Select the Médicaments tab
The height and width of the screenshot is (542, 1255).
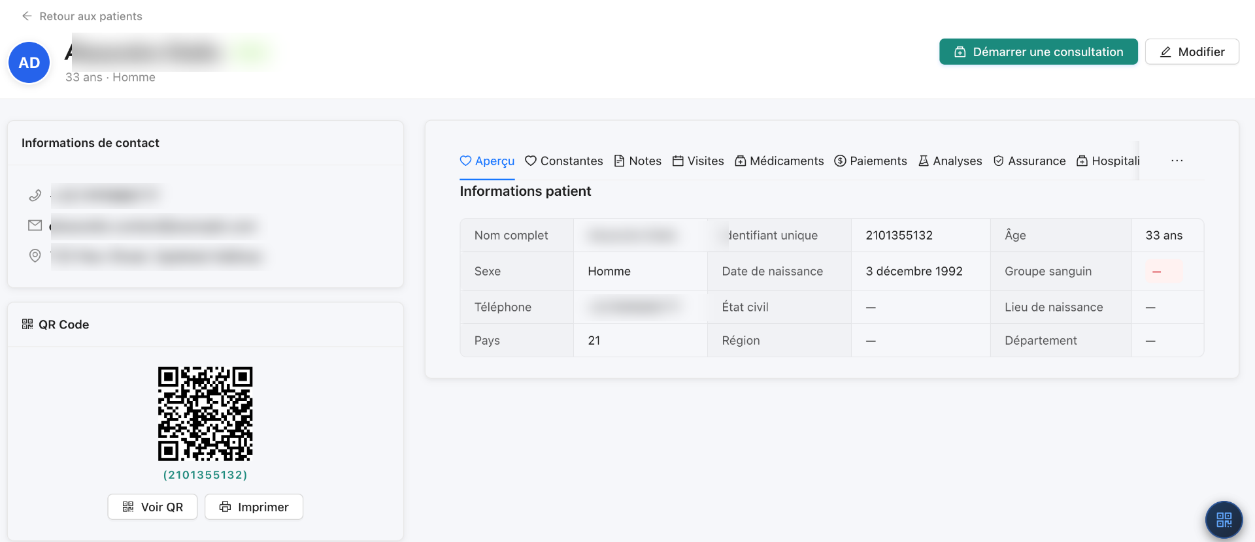pyautogui.click(x=779, y=161)
